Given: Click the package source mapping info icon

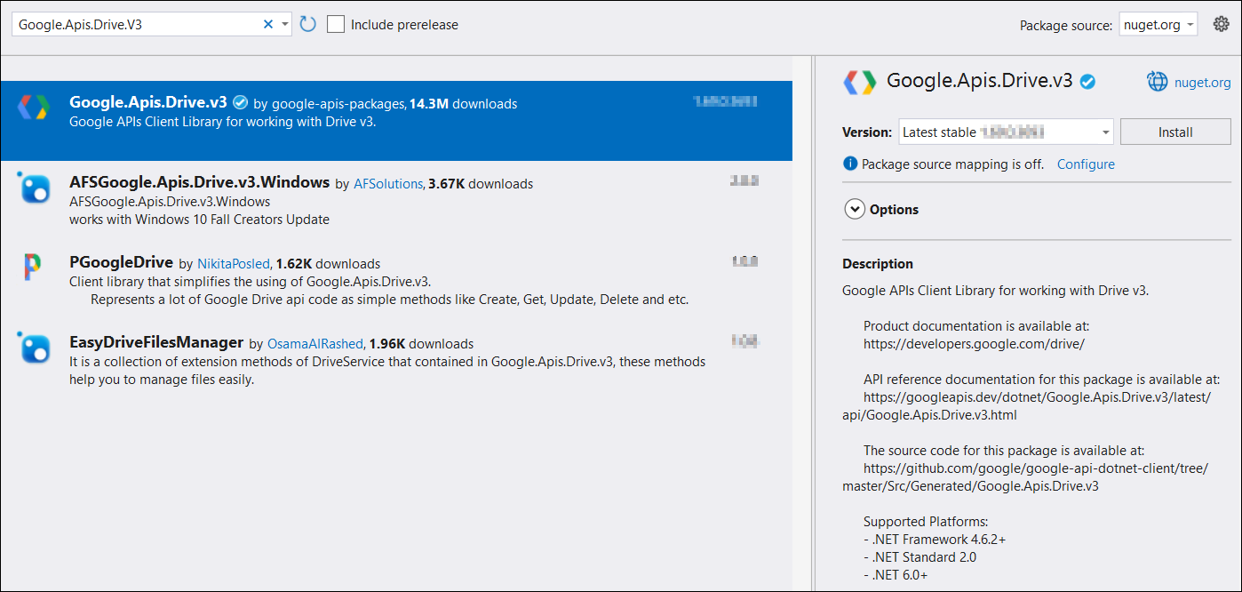Looking at the screenshot, I should pyautogui.click(x=850, y=164).
